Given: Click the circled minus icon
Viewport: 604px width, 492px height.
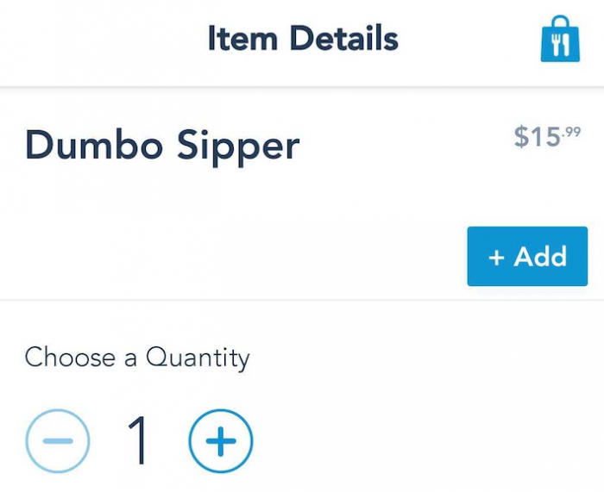Looking at the screenshot, I should (x=57, y=441).
